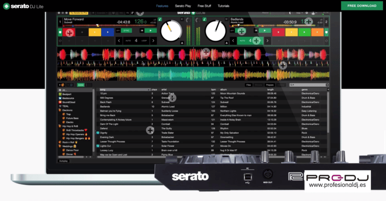Open plus hotspot on deck 2 sync button

pos(242,31)
